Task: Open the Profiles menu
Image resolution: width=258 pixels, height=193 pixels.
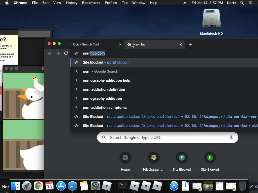Action: (x=111, y=3)
